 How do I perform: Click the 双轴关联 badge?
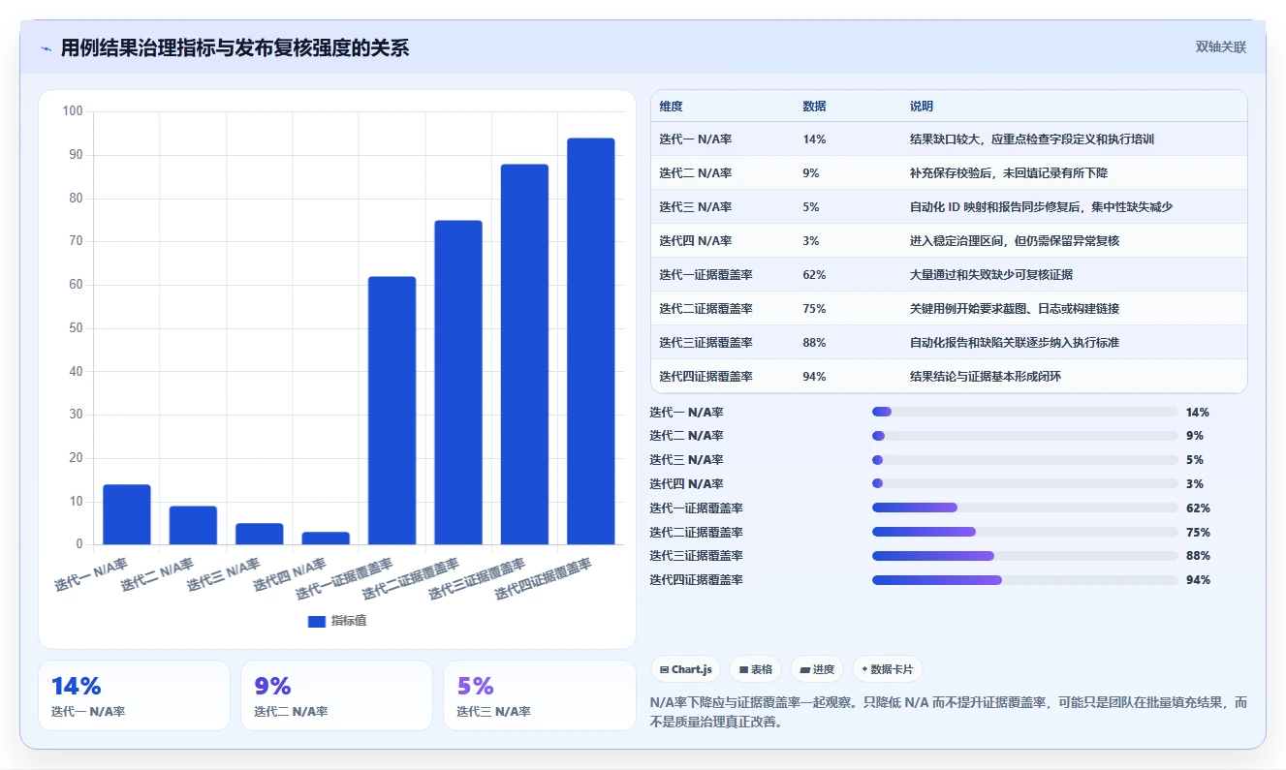pos(1220,47)
